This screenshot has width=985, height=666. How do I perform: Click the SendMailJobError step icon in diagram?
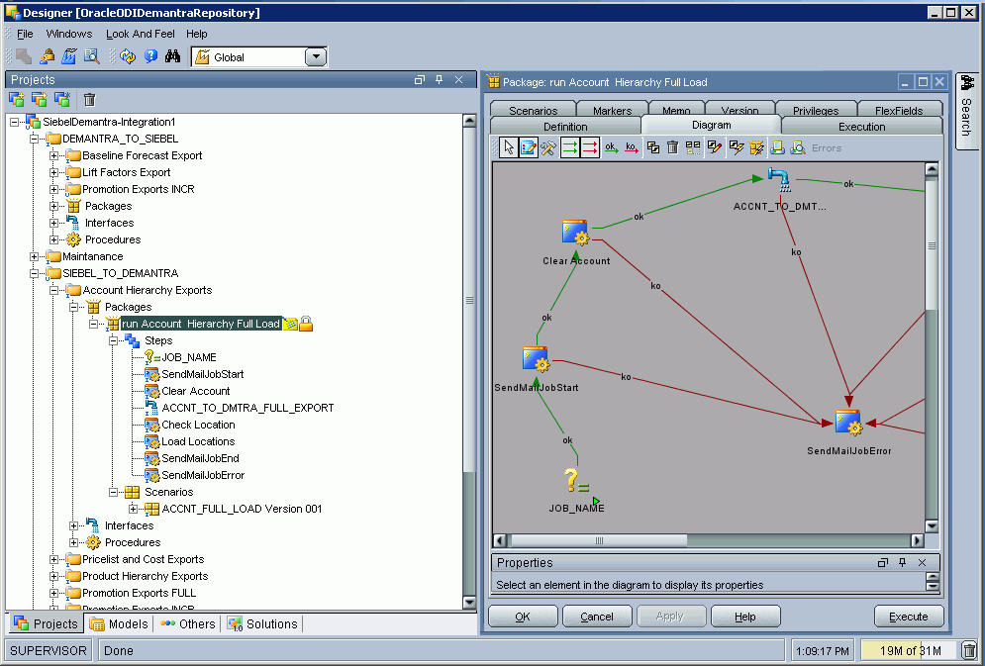pos(848,423)
